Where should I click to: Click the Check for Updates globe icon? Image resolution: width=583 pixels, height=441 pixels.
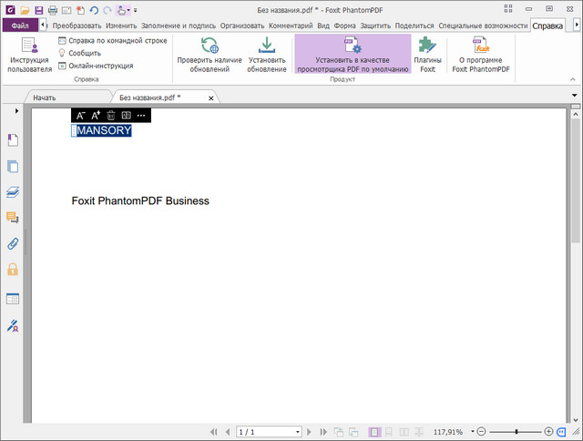coord(210,46)
